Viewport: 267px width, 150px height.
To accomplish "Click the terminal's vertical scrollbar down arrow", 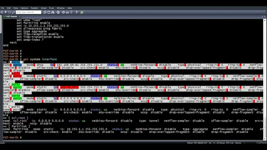I will 265,139.
